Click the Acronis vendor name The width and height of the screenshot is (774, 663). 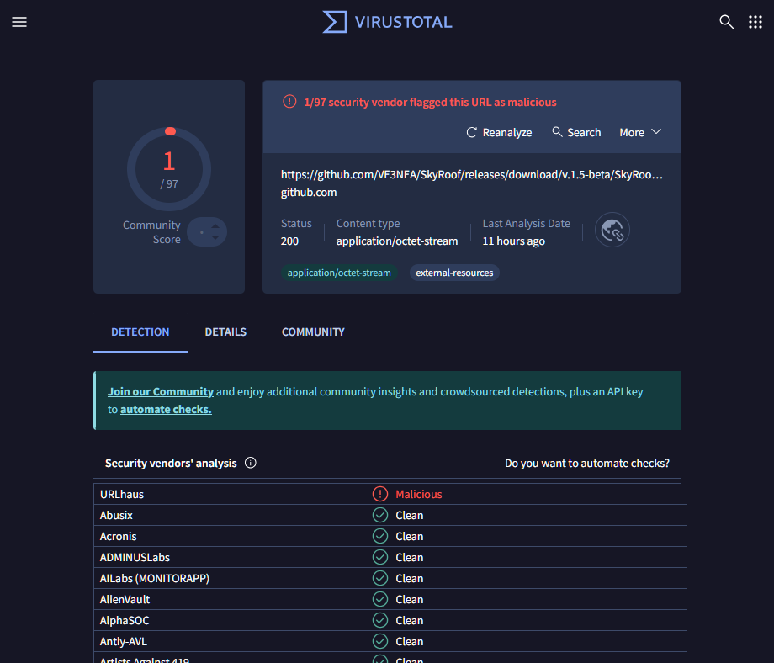(118, 536)
